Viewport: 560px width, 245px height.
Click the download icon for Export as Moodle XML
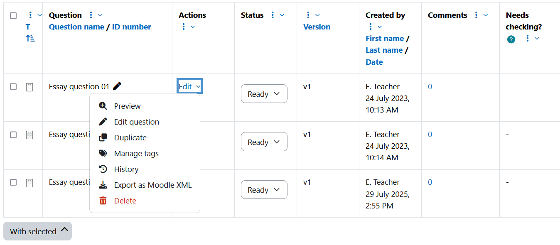(103, 185)
